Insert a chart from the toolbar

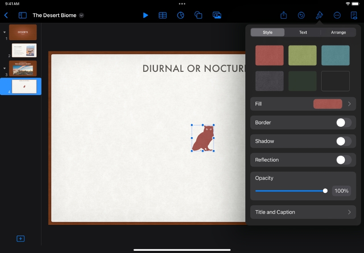tap(181, 15)
